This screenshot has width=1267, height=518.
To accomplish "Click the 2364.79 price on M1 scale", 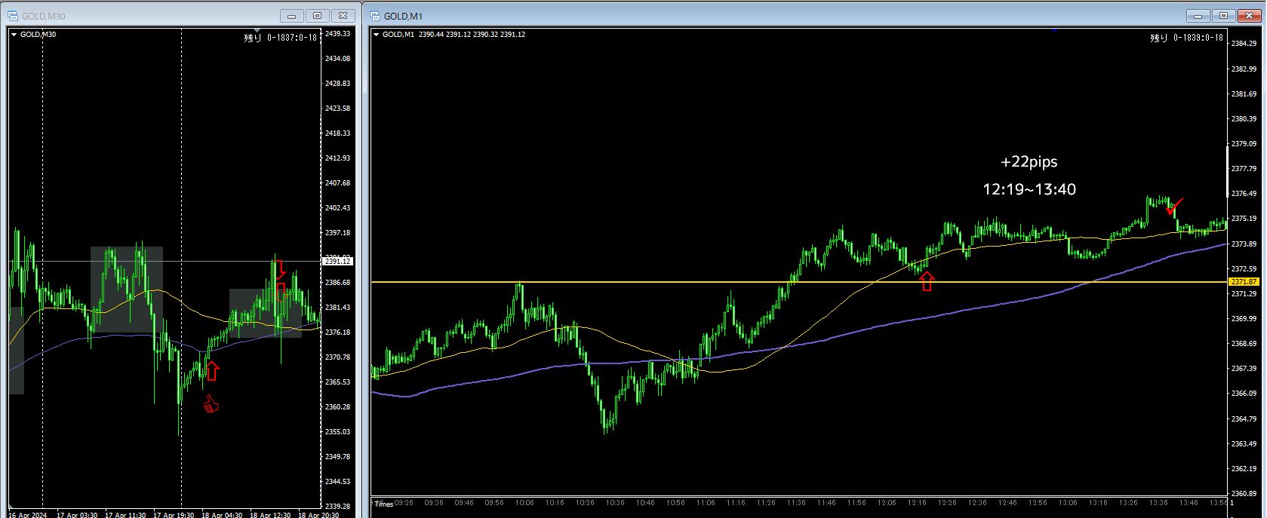I will point(1244,418).
